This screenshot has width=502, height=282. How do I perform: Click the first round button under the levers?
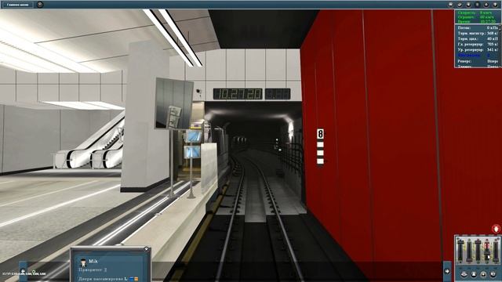(x=464, y=274)
